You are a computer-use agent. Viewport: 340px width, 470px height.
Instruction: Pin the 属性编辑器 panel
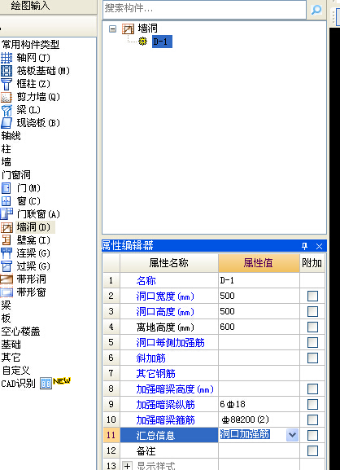point(305,246)
